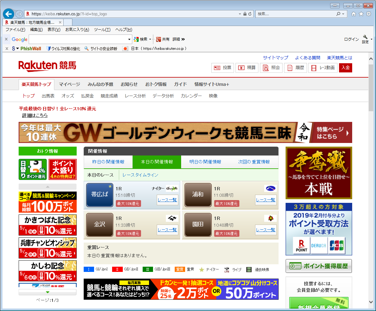The width and height of the screenshot is (376, 311).
Task: Open the オッズ sub-navigation link
Action: pyautogui.click(x=68, y=96)
